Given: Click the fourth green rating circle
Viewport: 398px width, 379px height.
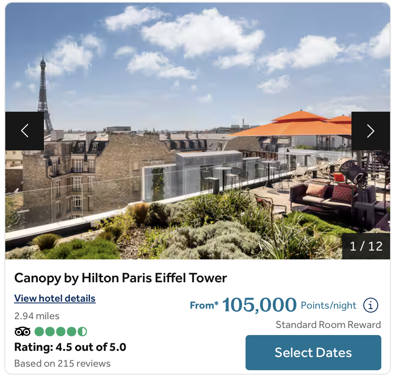Looking at the screenshot, I should [x=72, y=332].
